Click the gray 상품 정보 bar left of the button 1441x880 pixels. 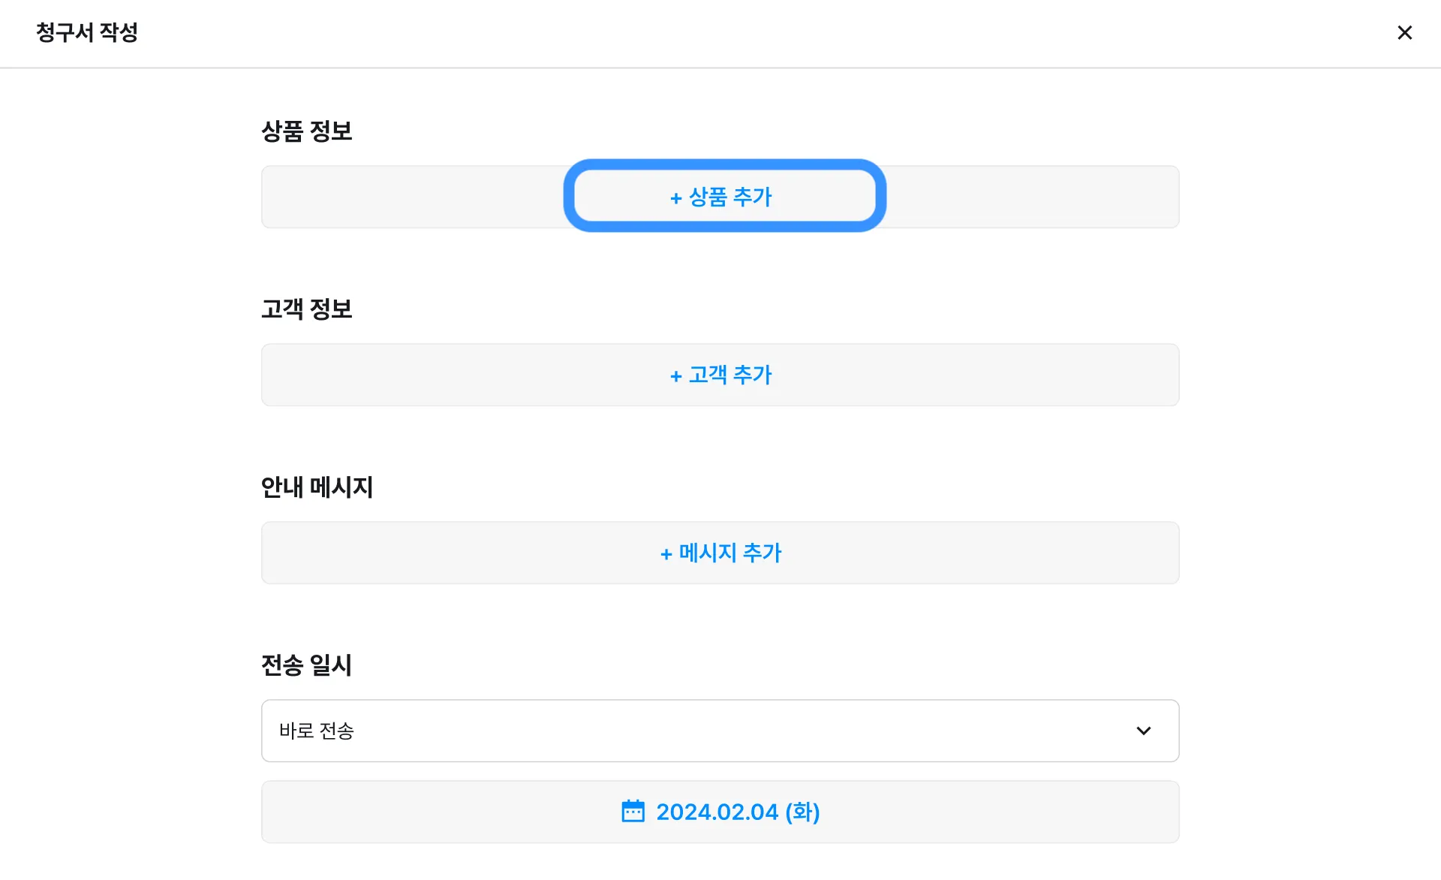tap(413, 197)
